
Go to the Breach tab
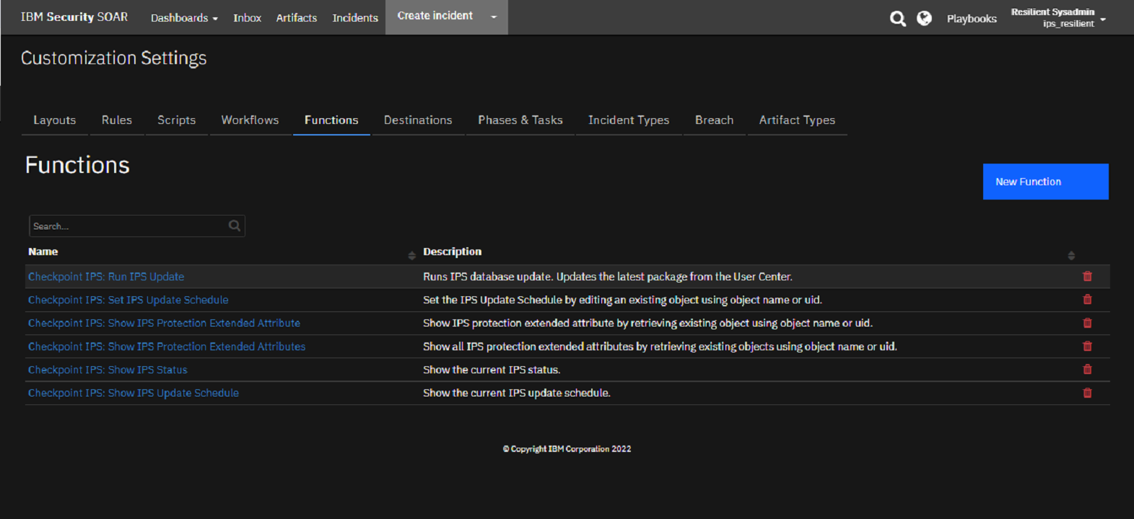(715, 120)
